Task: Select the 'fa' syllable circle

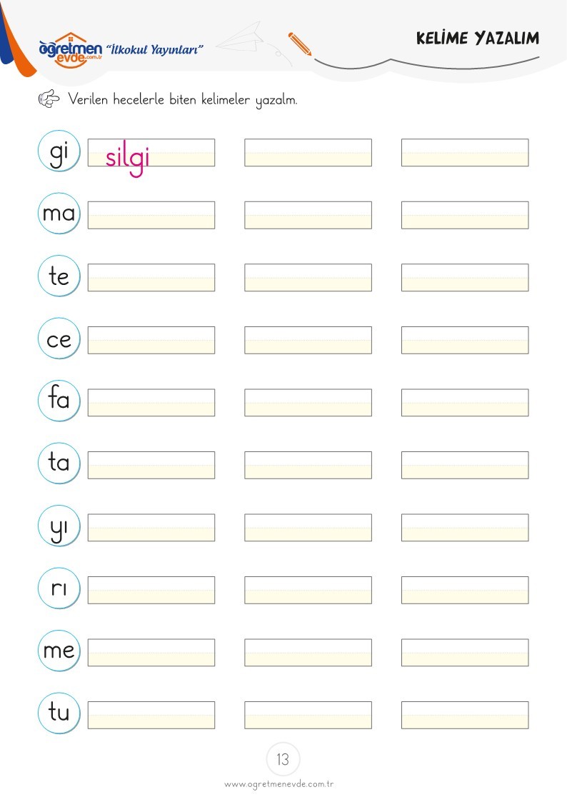Action: [59, 401]
